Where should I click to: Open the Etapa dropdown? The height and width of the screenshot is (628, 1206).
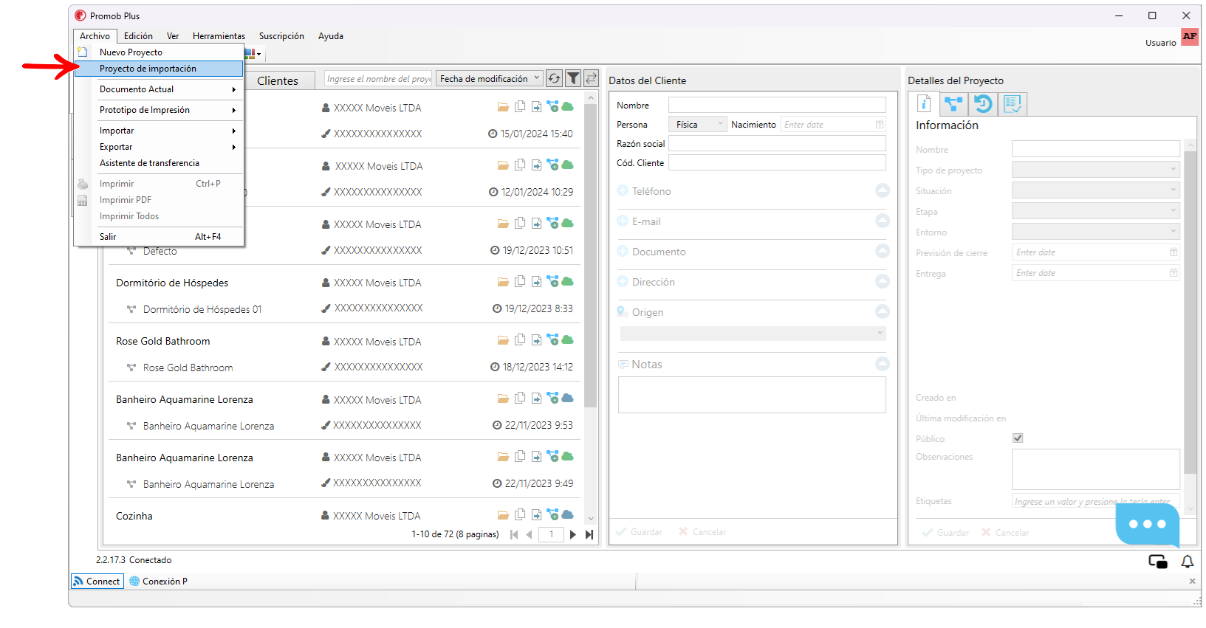pyautogui.click(x=1095, y=211)
